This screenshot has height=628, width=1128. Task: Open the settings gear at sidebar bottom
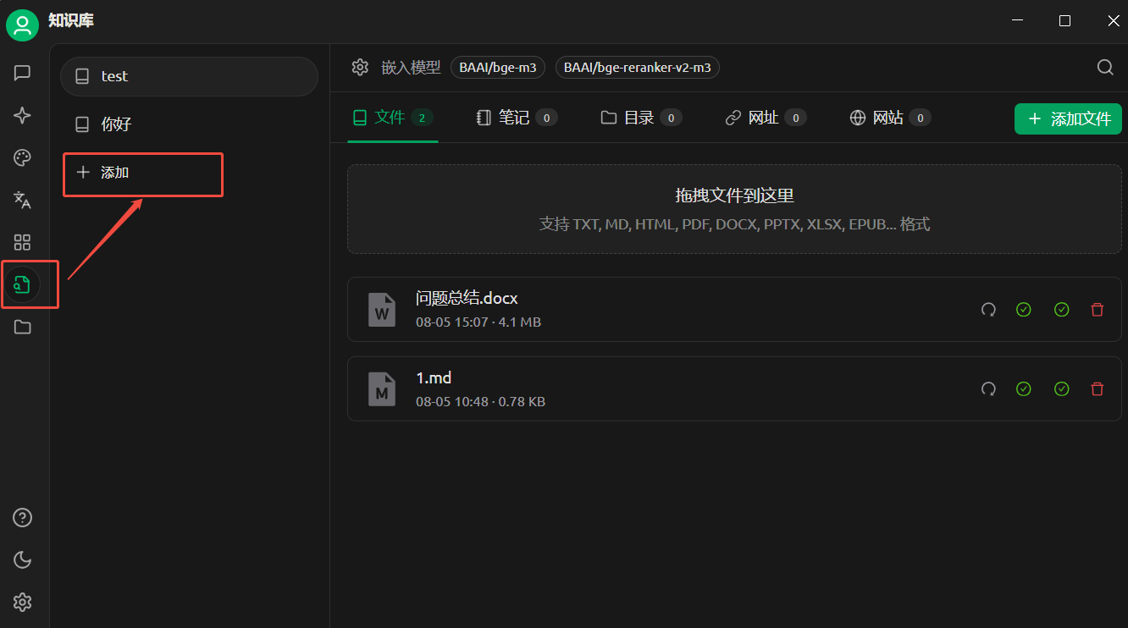point(23,602)
